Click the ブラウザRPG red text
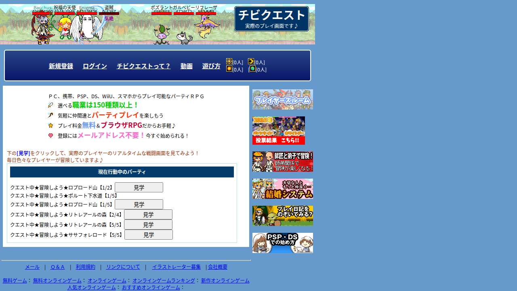The height and width of the screenshot is (291, 517). pyautogui.click(x=121, y=125)
